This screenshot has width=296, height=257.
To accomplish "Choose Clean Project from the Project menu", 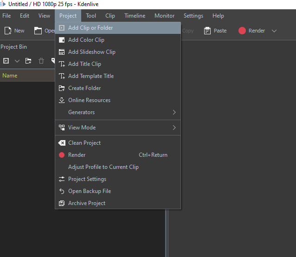I will pyautogui.click(x=84, y=143).
